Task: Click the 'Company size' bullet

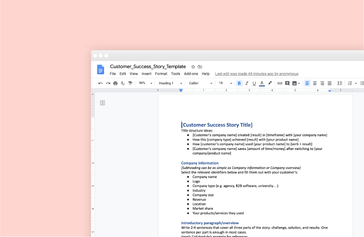Action: pyautogui.click(x=203, y=195)
